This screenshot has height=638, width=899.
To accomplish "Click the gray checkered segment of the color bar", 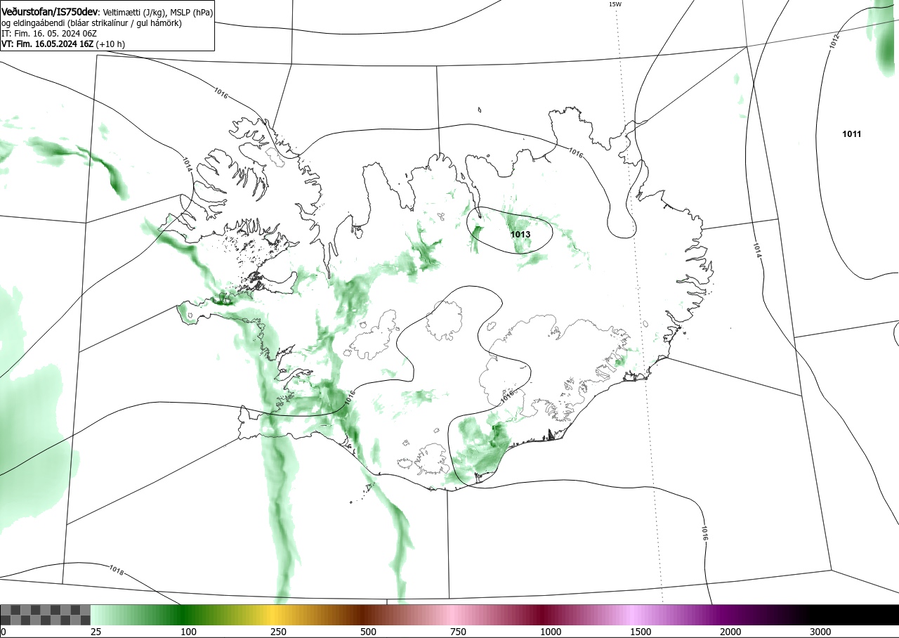I will [x=45, y=615].
